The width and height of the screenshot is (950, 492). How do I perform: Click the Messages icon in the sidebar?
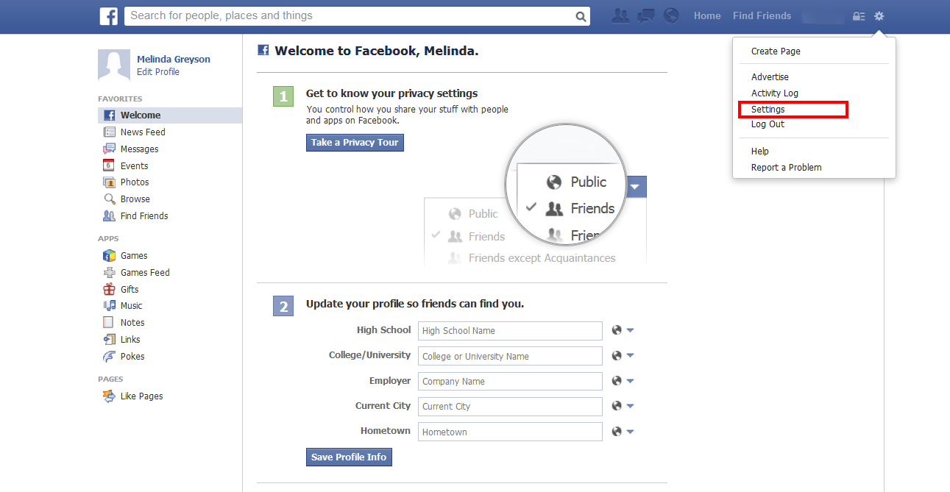(x=110, y=149)
